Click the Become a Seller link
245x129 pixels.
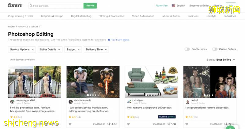[x=199, y=6]
